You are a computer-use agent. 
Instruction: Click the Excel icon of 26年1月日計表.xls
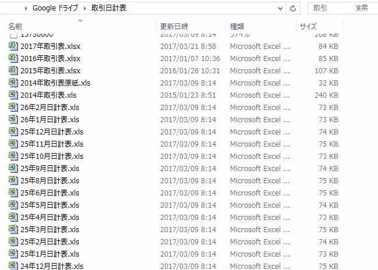(13, 119)
